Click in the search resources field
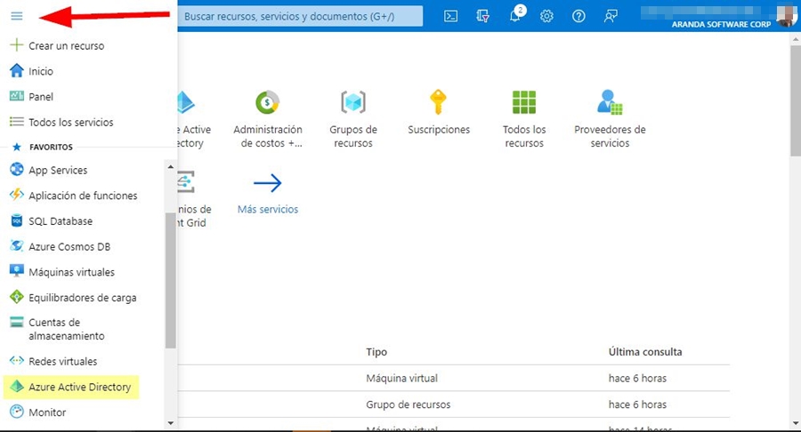The width and height of the screenshot is (801, 432). pos(299,16)
